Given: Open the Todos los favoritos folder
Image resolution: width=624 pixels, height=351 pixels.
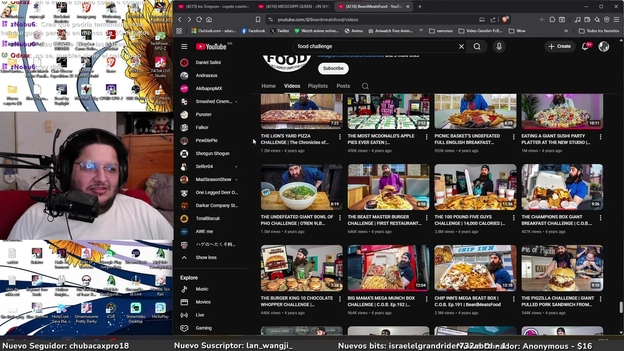Looking at the screenshot, I should (599, 31).
